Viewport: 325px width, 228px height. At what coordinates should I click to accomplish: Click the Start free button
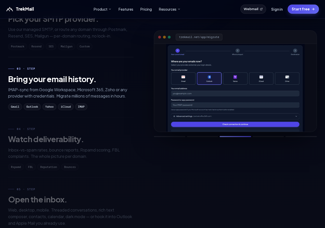click(x=303, y=9)
